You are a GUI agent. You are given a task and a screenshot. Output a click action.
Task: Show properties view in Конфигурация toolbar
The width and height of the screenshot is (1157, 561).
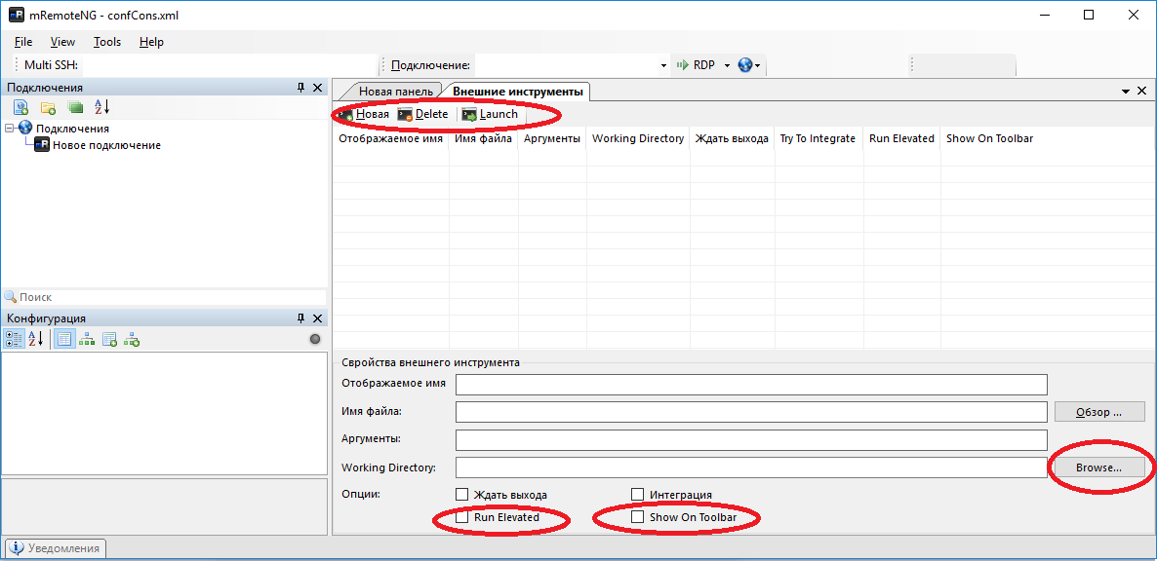pyautogui.click(x=64, y=339)
